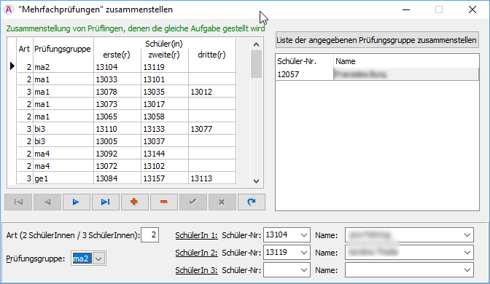
Task: Select cell 13101 in table
Action: click(165, 79)
